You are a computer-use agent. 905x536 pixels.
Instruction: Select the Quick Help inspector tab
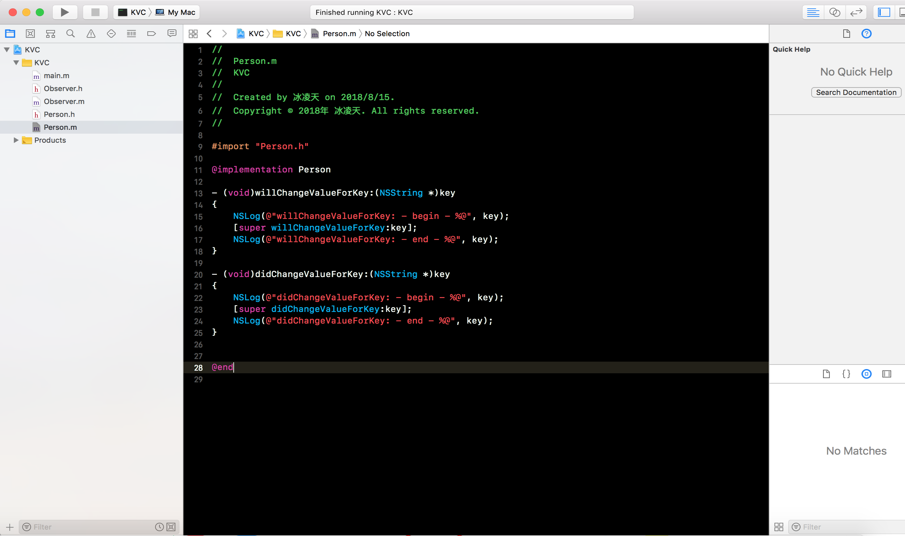[x=866, y=34]
